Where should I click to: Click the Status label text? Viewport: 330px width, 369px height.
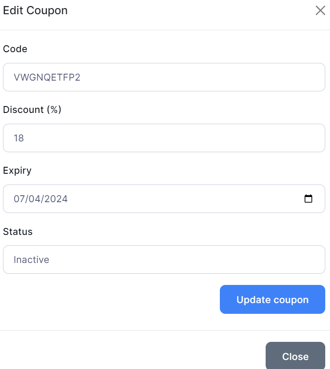(x=18, y=231)
